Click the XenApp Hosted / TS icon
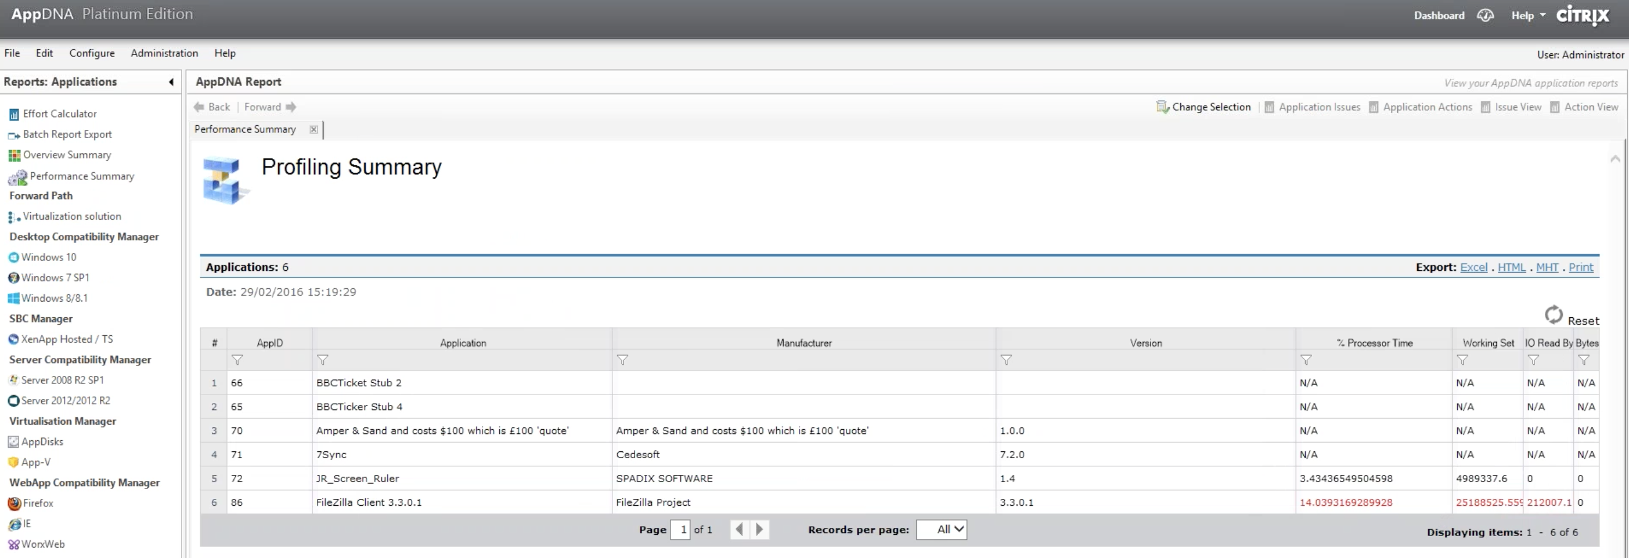Viewport: 1629px width, 558px height. click(x=13, y=339)
